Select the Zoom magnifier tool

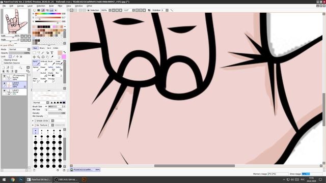point(39,57)
